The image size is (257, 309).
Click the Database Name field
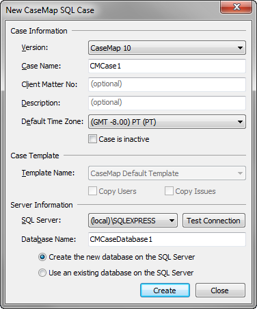point(167,239)
